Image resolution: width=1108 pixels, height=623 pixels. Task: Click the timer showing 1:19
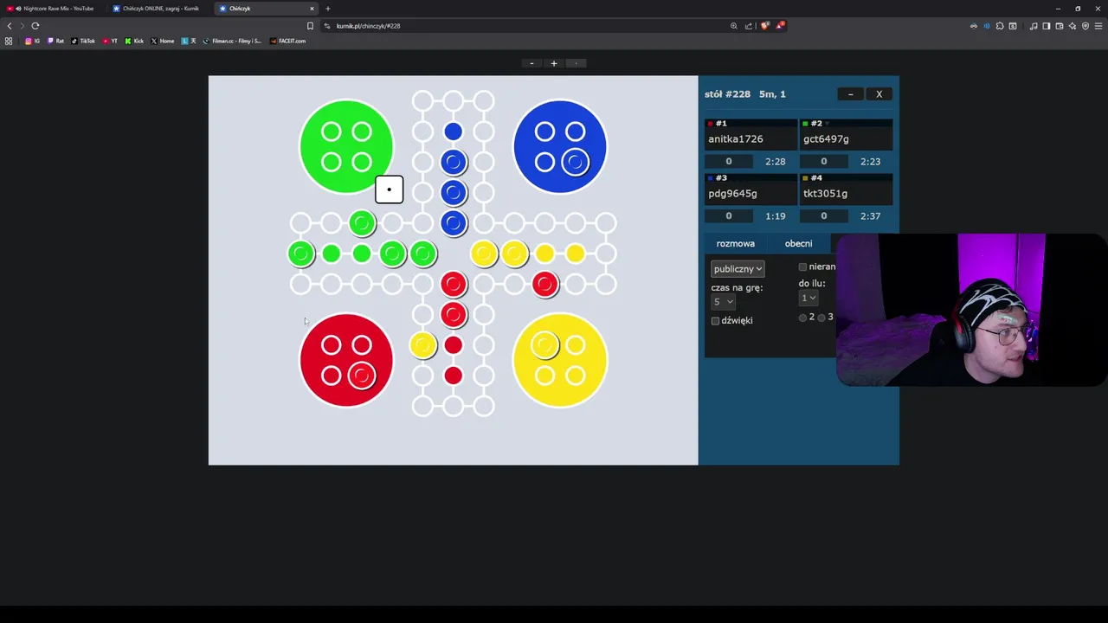tap(775, 216)
